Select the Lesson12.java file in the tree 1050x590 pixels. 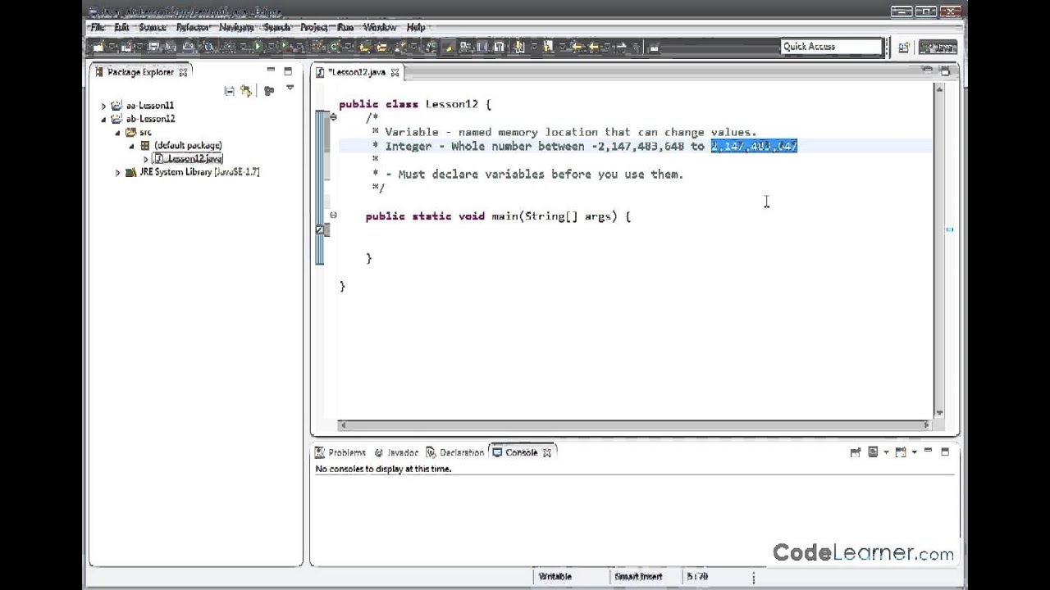(188, 159)
